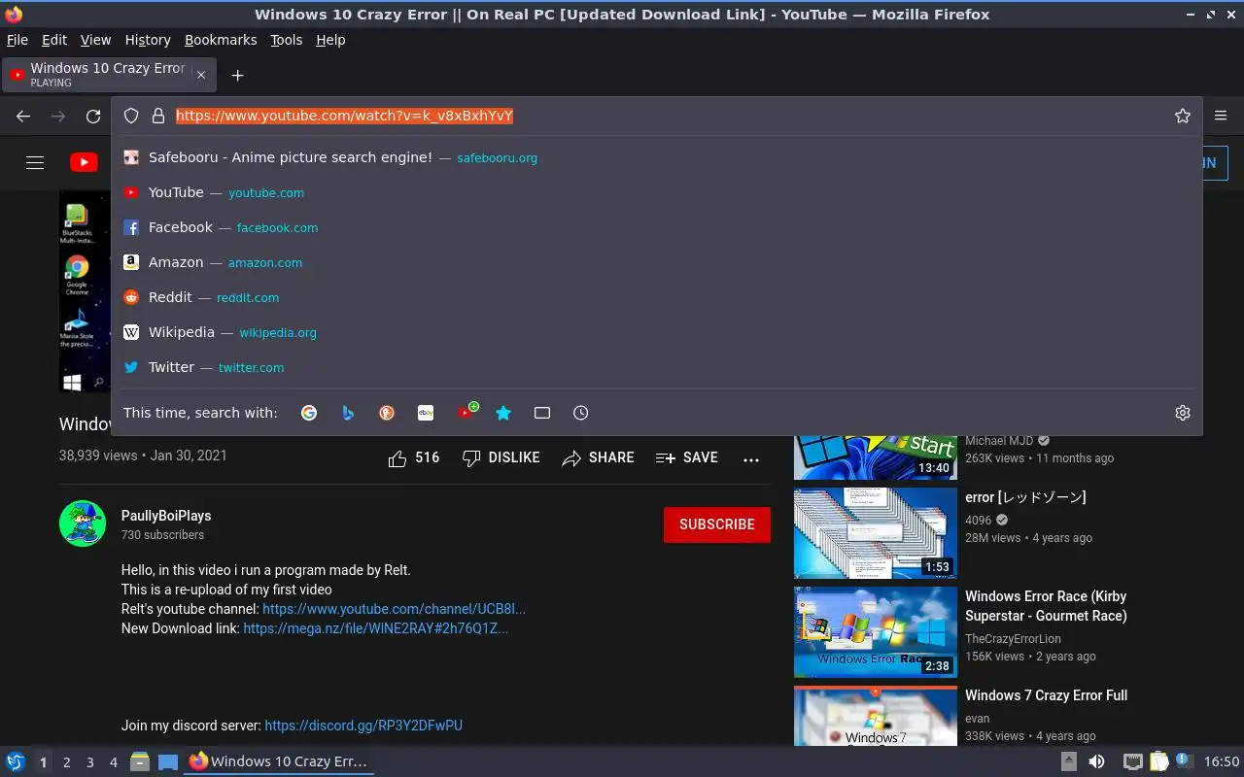1244x777 pixels.
Task: Open the PaullyBoiPlays channel name
Action: coord(166,516)
